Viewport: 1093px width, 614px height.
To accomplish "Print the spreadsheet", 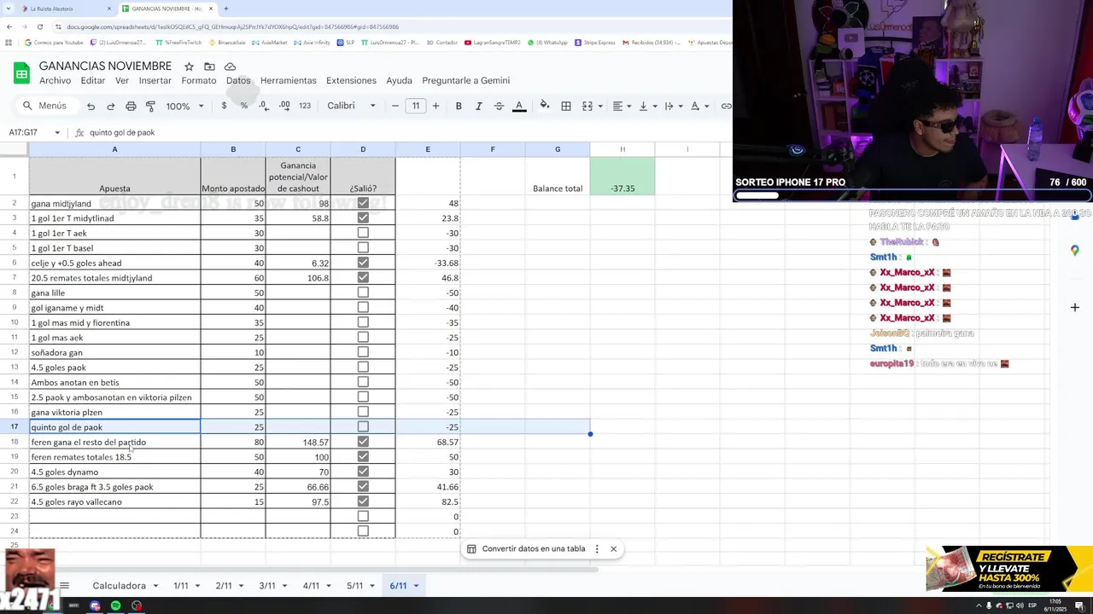I will (131, 106).
